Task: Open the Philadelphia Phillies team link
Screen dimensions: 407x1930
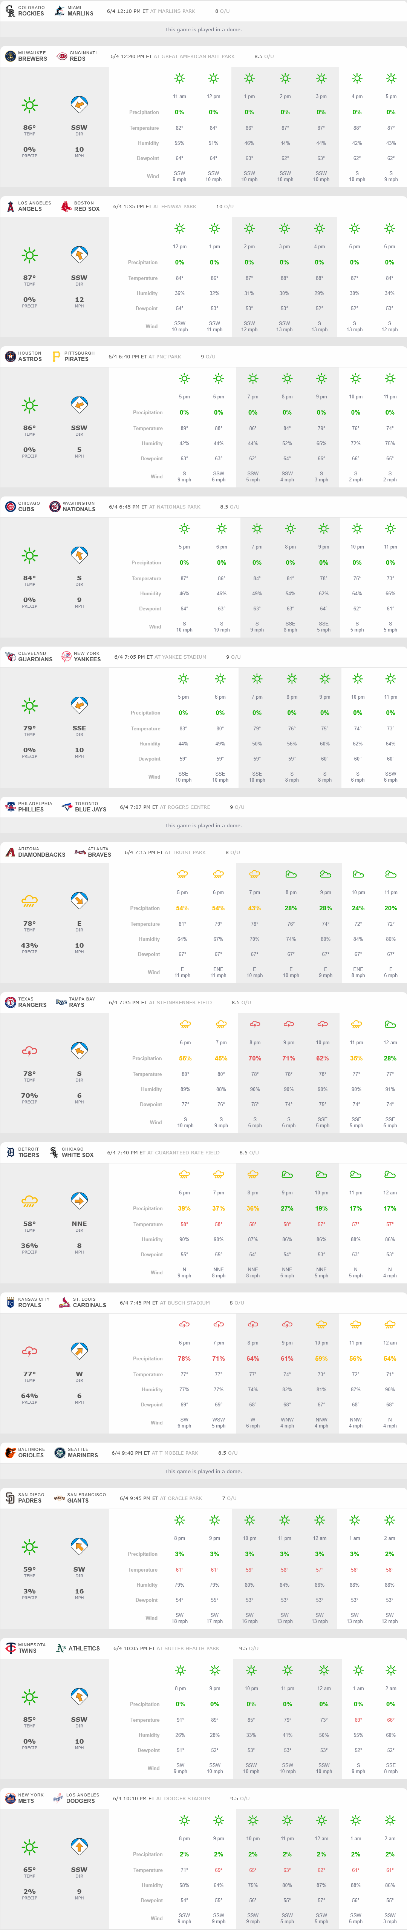Action: click(29, 807)
